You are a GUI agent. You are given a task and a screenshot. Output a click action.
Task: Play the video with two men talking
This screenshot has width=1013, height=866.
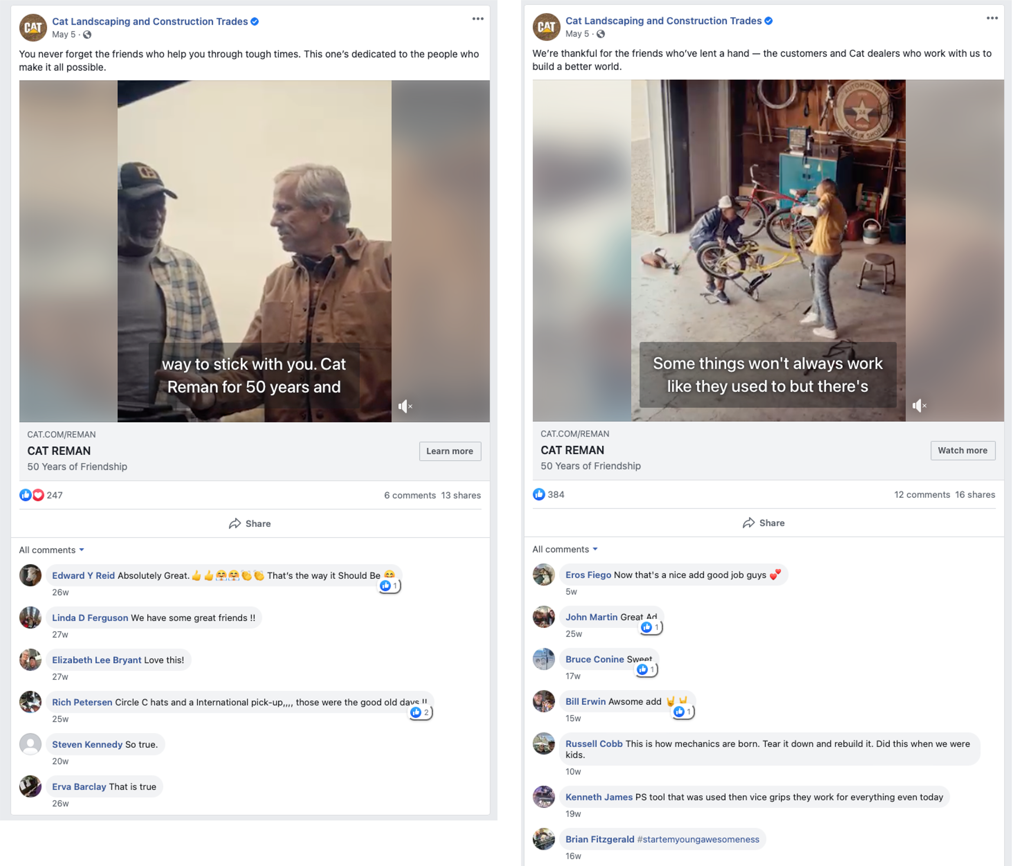(254, 251)
